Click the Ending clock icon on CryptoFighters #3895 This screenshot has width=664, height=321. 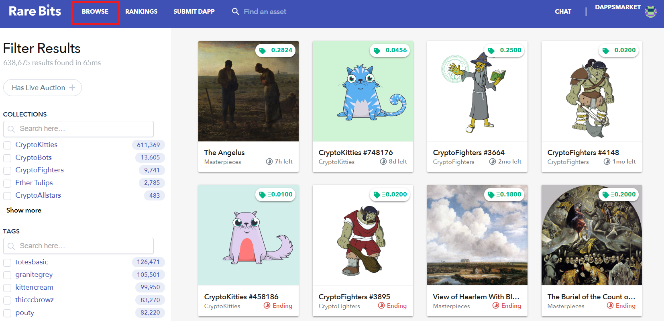click(381, 306)
